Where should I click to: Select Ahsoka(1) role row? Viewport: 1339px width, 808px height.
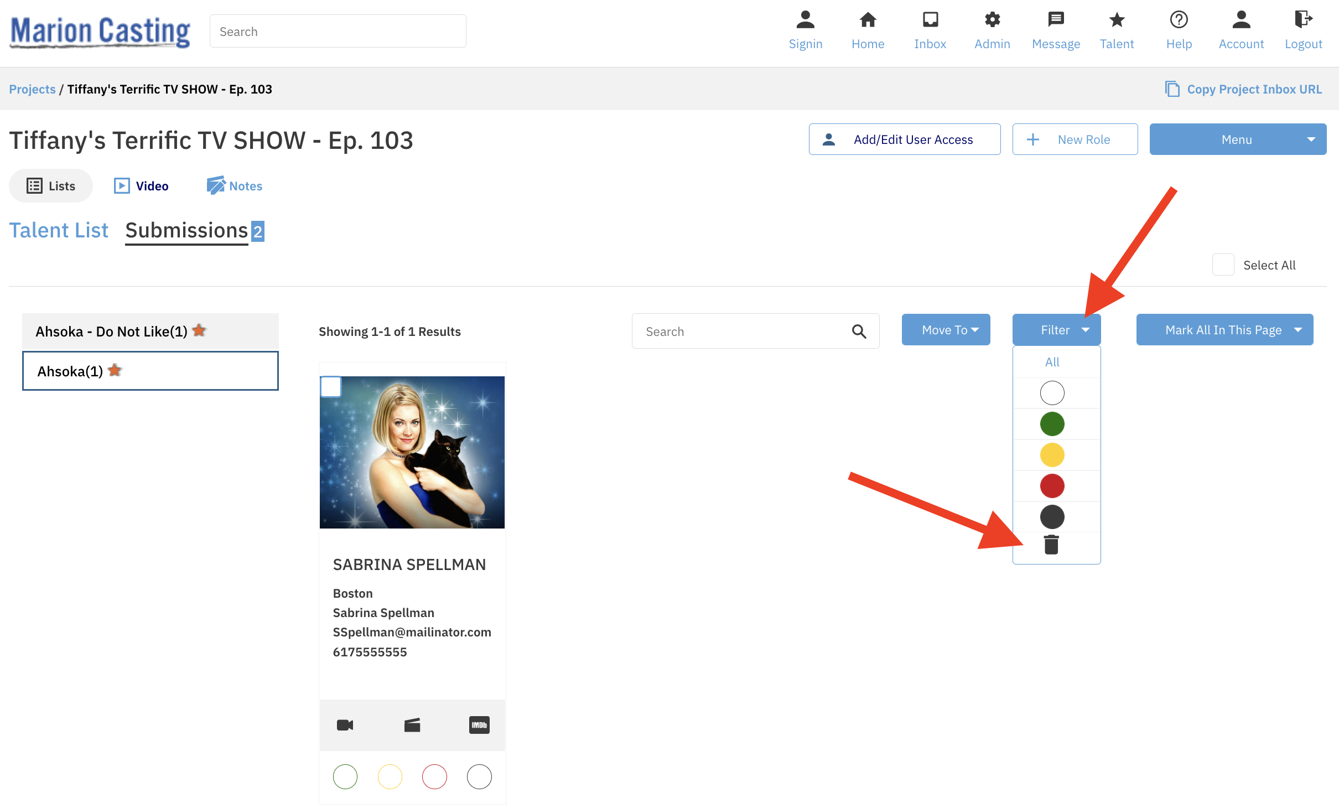coord(150,371)
